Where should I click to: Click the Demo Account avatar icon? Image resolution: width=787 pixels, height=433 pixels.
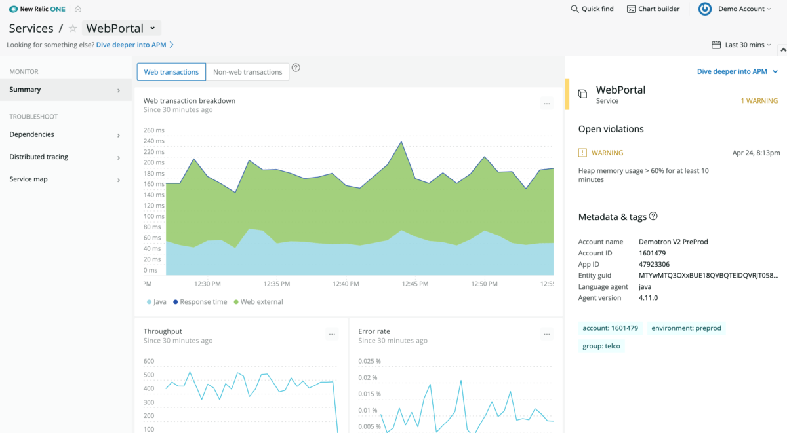[x=705, y=9]
